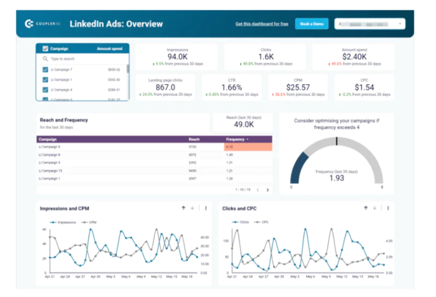Toggle CPM legend series

[x=89, y=222]
